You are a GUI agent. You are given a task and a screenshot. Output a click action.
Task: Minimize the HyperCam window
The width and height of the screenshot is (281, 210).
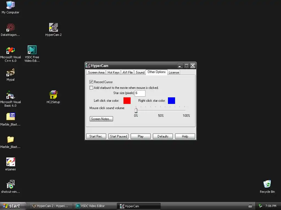point(180,66)
